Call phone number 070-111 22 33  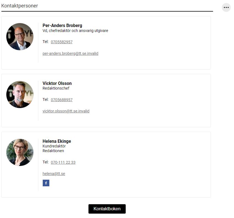63,162
